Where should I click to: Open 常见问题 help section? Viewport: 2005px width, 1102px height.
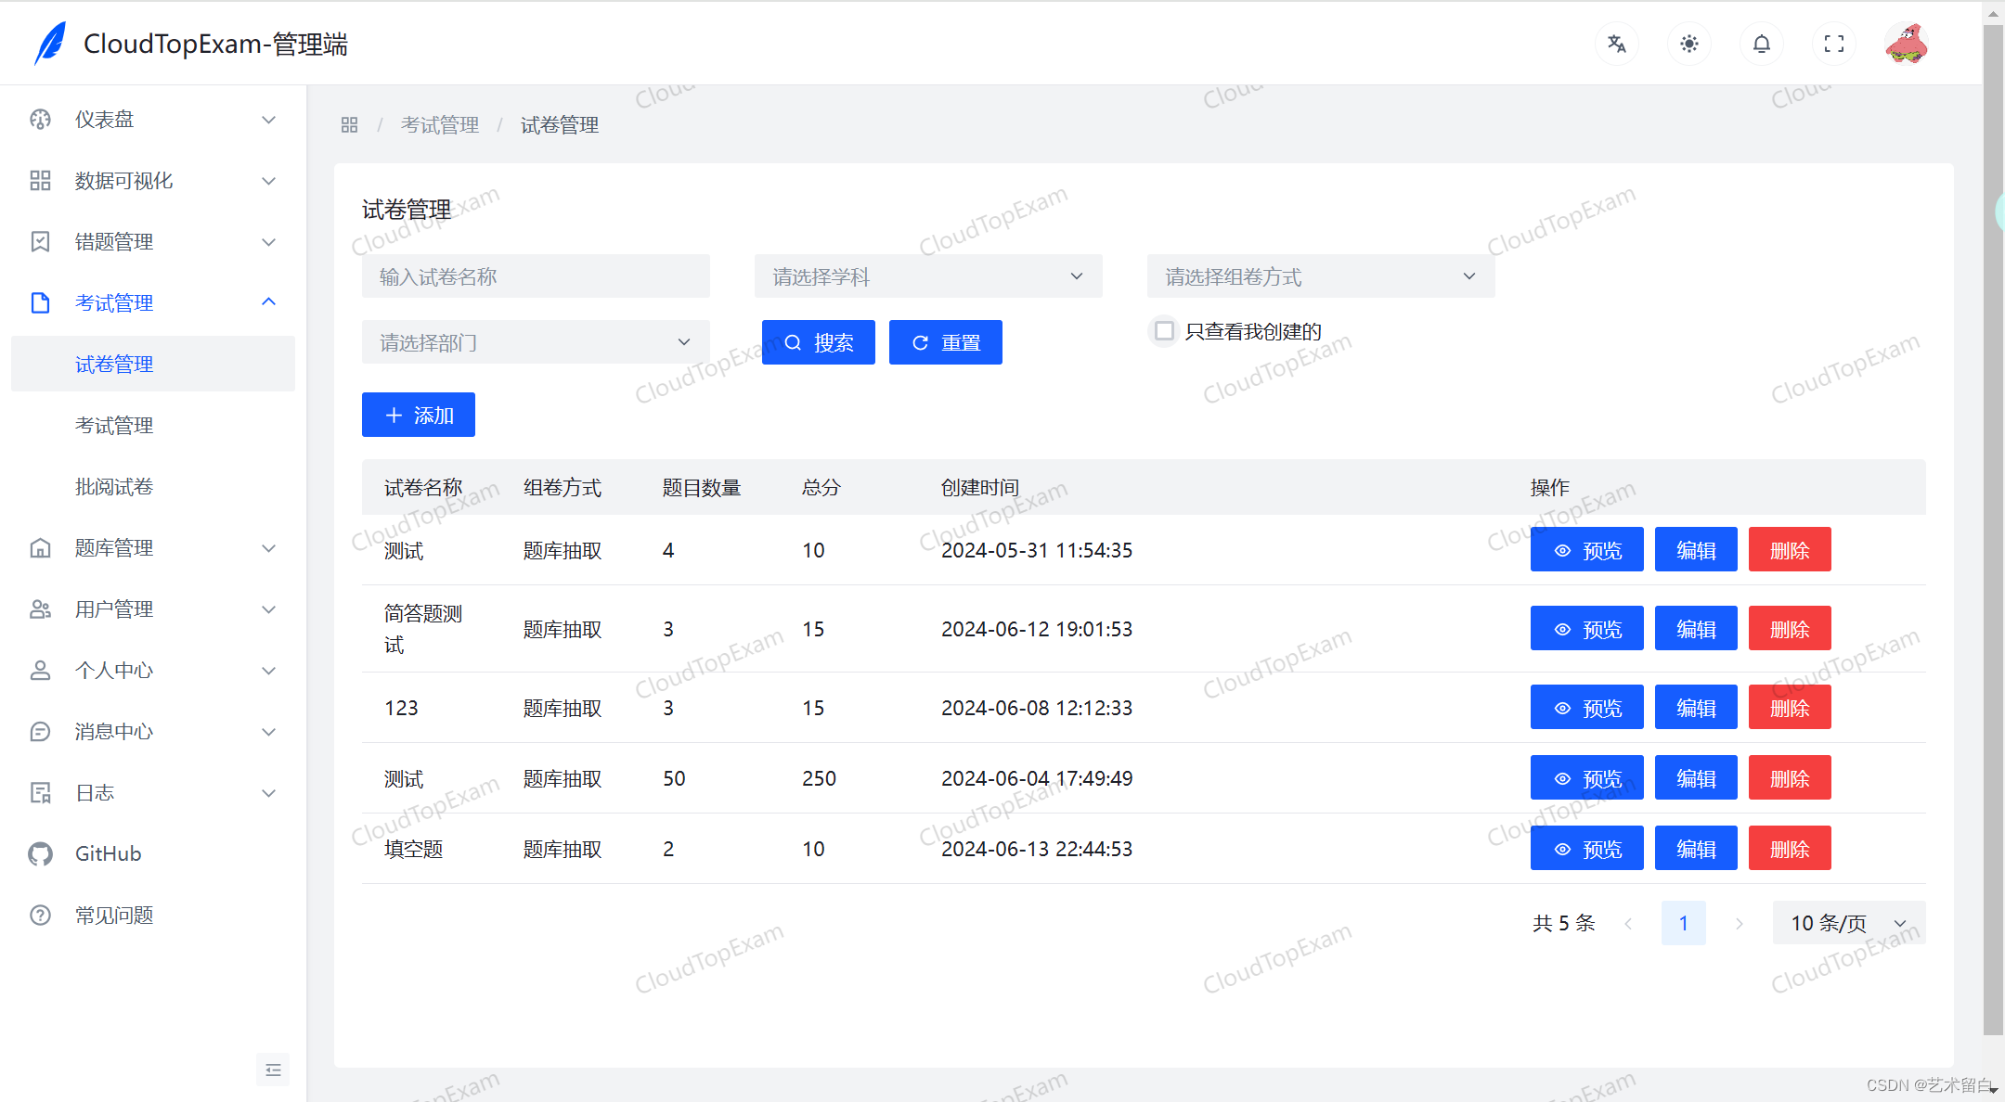[113, 915]
